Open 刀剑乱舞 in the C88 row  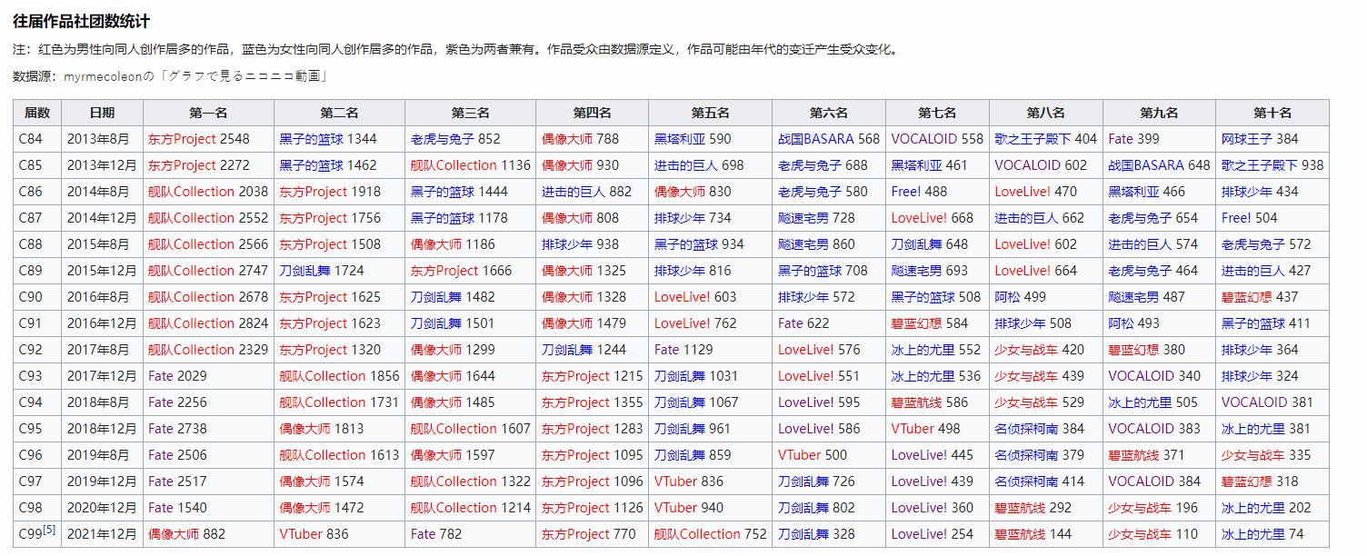pos(916,244)
